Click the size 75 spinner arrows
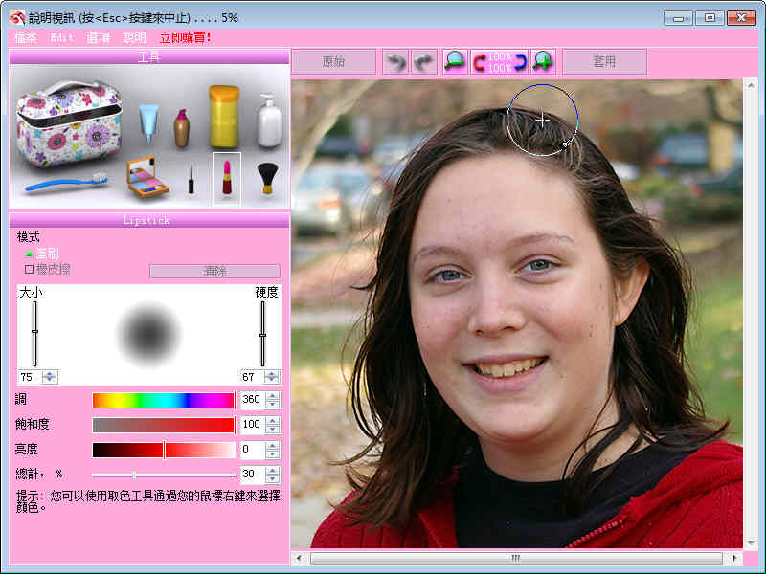766x574 pixels. click(50, 377)
